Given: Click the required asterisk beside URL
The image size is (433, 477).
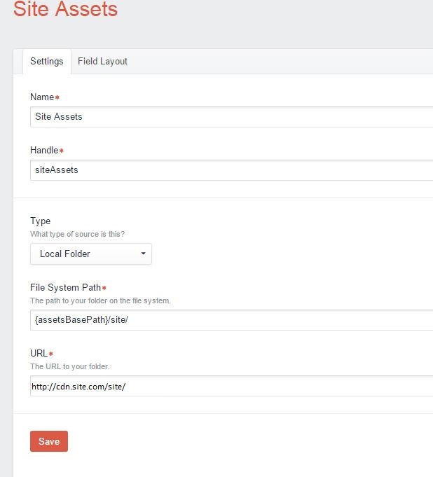Looking at the screenshot, I should click(51, 354).
